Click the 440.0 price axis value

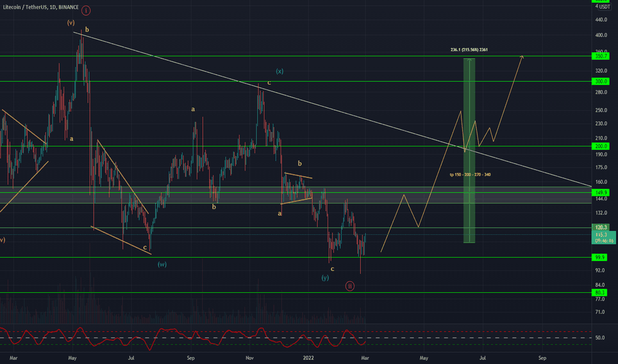(x=601, y=20)
